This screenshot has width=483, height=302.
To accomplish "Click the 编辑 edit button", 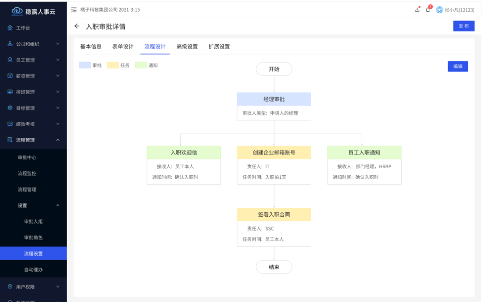I will pyautogui.click(x=458, y=66).
